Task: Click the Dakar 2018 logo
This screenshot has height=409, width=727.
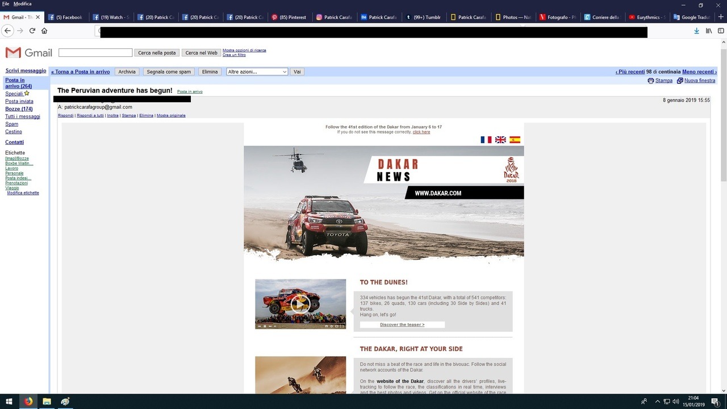Action: (511, 169)
